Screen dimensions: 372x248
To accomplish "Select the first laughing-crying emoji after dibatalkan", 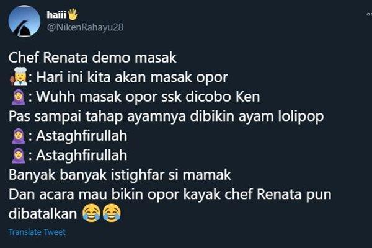I will click(92, 213).
